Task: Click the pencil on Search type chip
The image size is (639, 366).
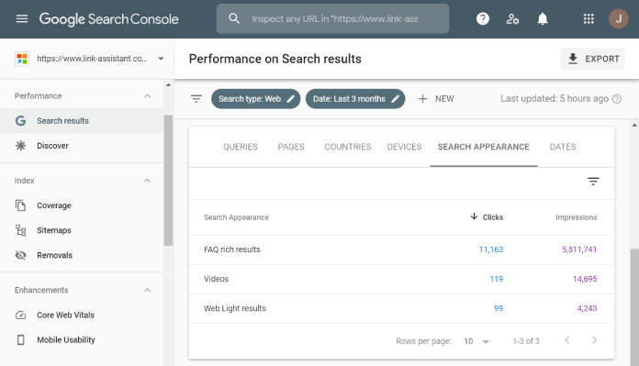Action: coord(290,99)
